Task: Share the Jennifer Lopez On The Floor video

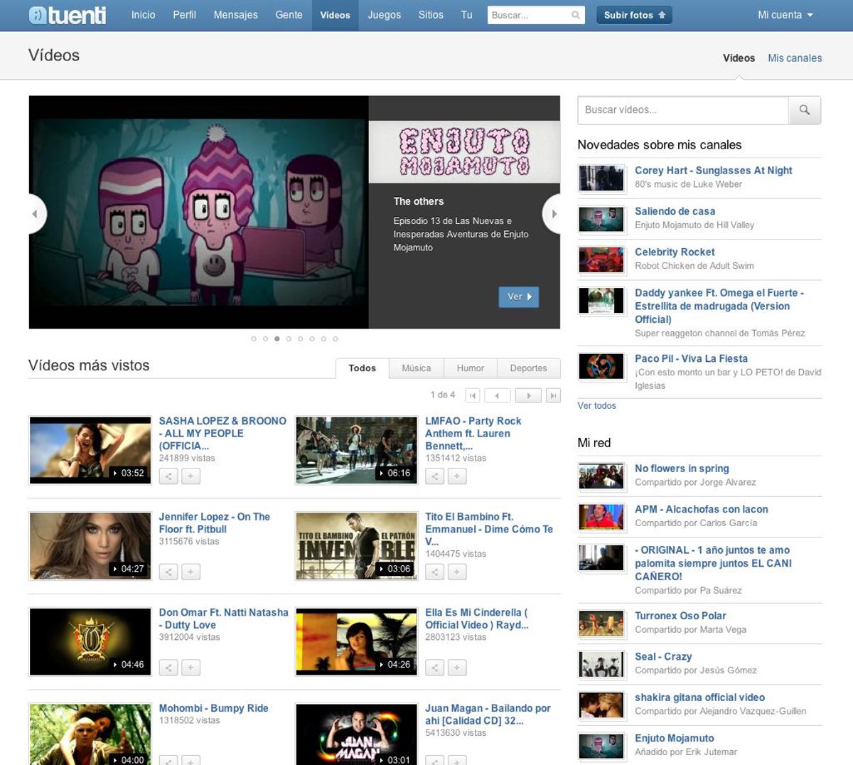Action: click(168, 572)
